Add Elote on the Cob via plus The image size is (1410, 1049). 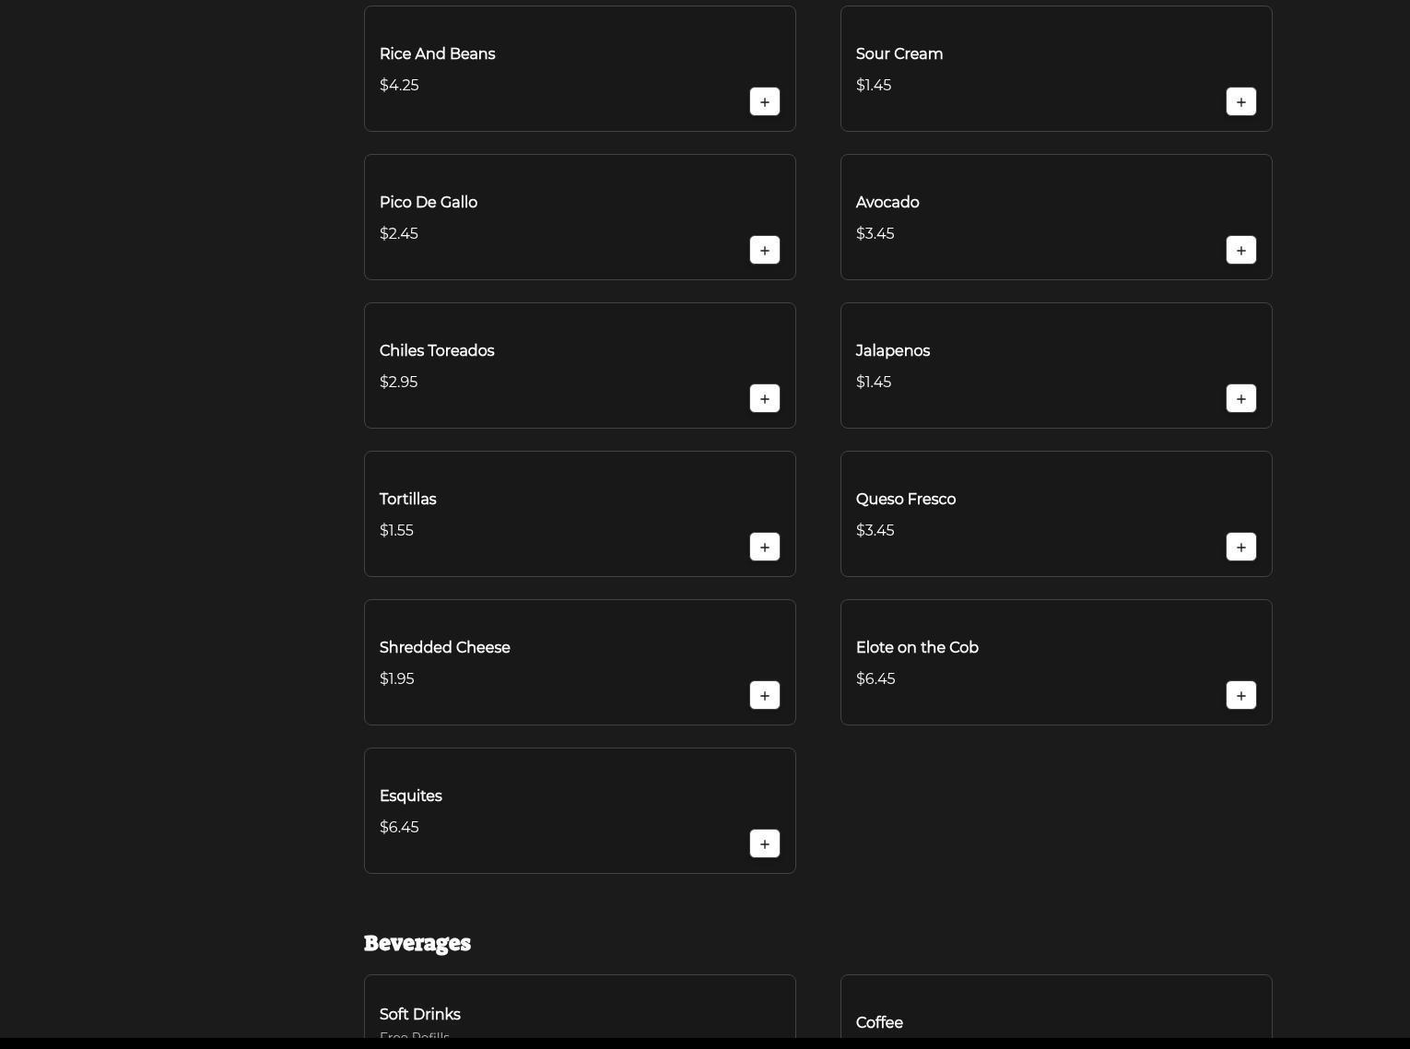click(1241, 695)
